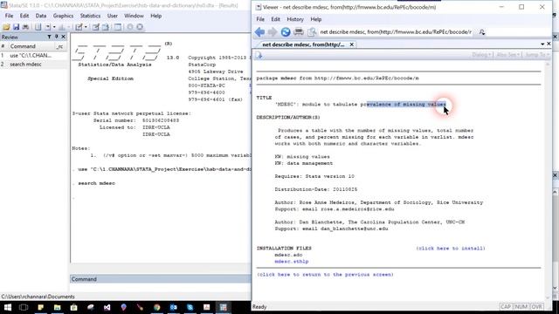Click the Open file icon in Stata toolbar

point(6,27)
